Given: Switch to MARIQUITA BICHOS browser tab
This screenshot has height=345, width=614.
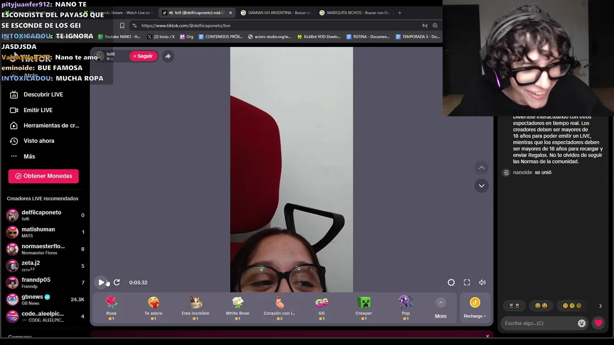Looking at the screenshot, I should pyautogui.click(x=355, y=13).
